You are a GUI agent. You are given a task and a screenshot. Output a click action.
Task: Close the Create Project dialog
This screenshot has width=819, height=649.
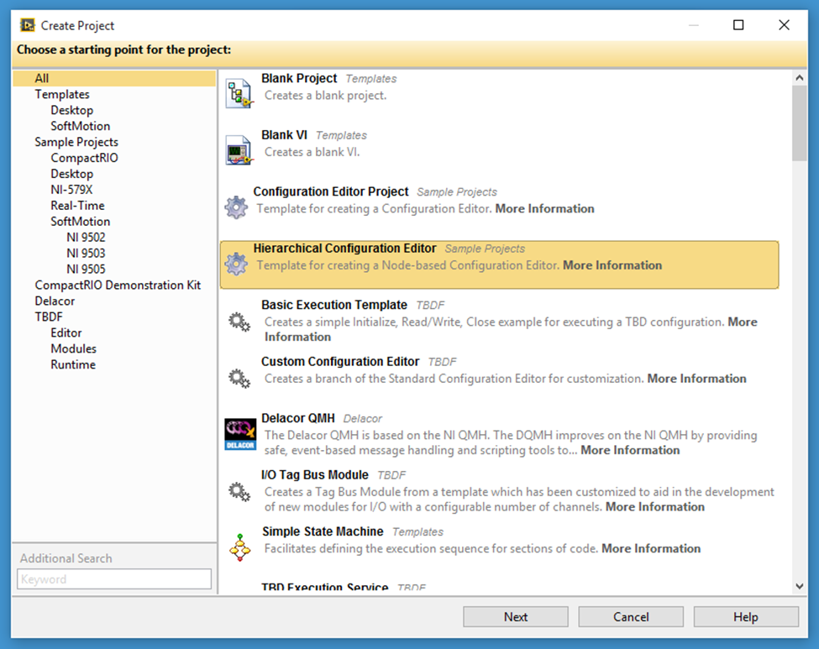(x=784, y=25)
